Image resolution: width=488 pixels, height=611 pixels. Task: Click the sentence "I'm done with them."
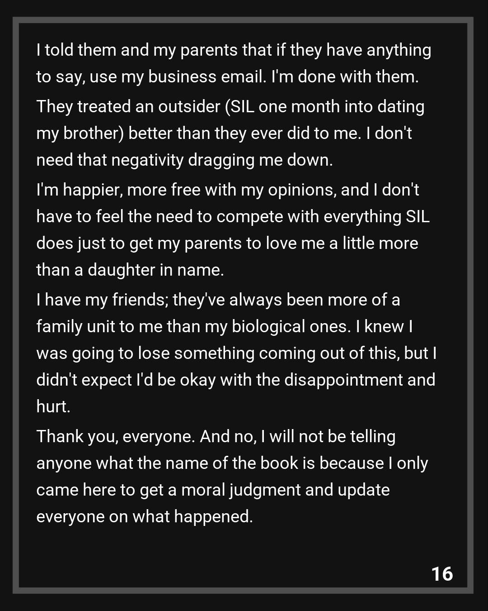click(x=345, y=77)
